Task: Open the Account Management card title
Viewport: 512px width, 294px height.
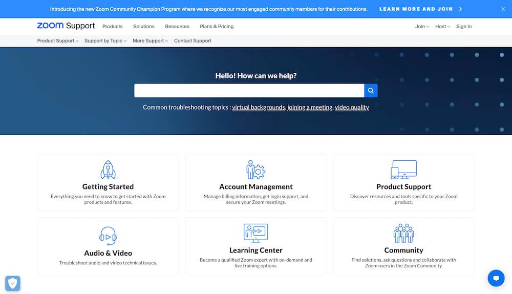Action: pyautogui.click(x=255, y=186)
